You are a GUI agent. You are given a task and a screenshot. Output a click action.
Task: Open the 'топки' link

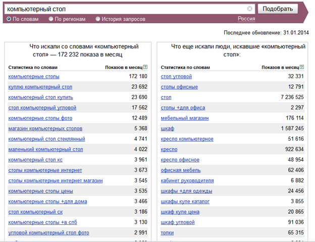[x=167, y=233]
